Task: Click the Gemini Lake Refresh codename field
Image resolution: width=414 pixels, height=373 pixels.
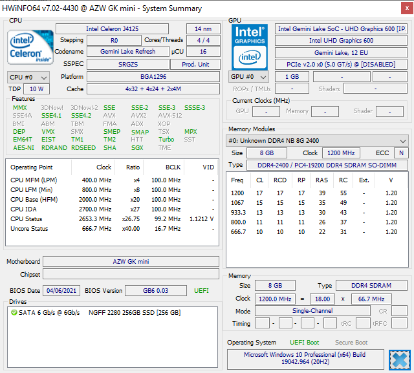Action: pyautogui.click(x=128, y=52)
